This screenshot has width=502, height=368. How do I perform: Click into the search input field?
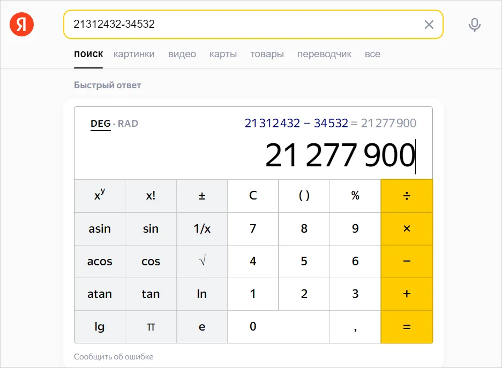pyautogui.click(x=241, y=25)
